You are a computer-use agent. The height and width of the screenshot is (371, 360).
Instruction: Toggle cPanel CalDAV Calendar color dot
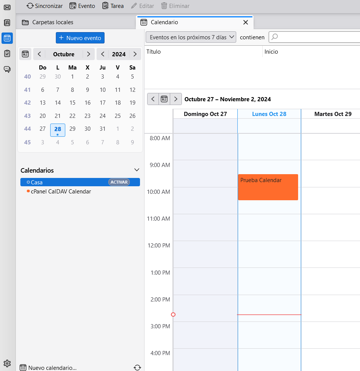click(28, 191)
